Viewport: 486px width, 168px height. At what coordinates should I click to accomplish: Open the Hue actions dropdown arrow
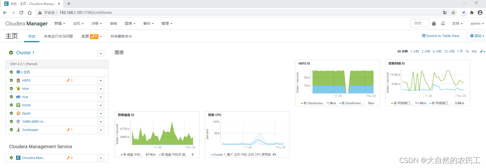[101, 97]
